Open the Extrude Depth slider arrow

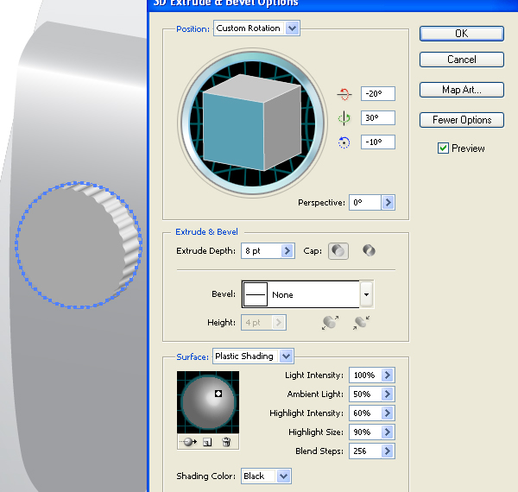(x=287, y=251)
